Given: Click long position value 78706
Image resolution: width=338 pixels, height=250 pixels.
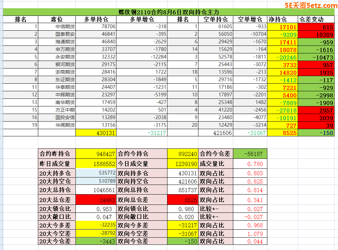Looking at the screenshot, I should pyautogui.click(x=96, y=27).
